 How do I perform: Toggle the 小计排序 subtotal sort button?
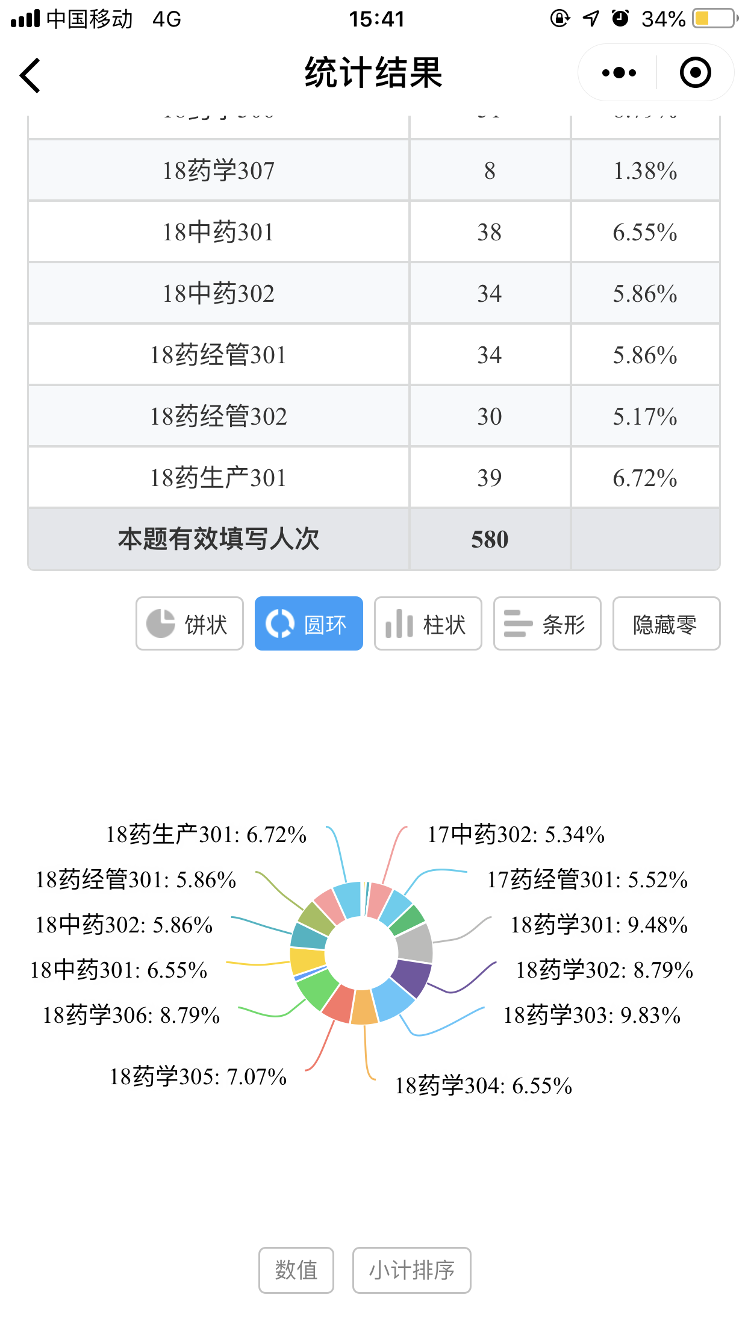point(411,1270)
